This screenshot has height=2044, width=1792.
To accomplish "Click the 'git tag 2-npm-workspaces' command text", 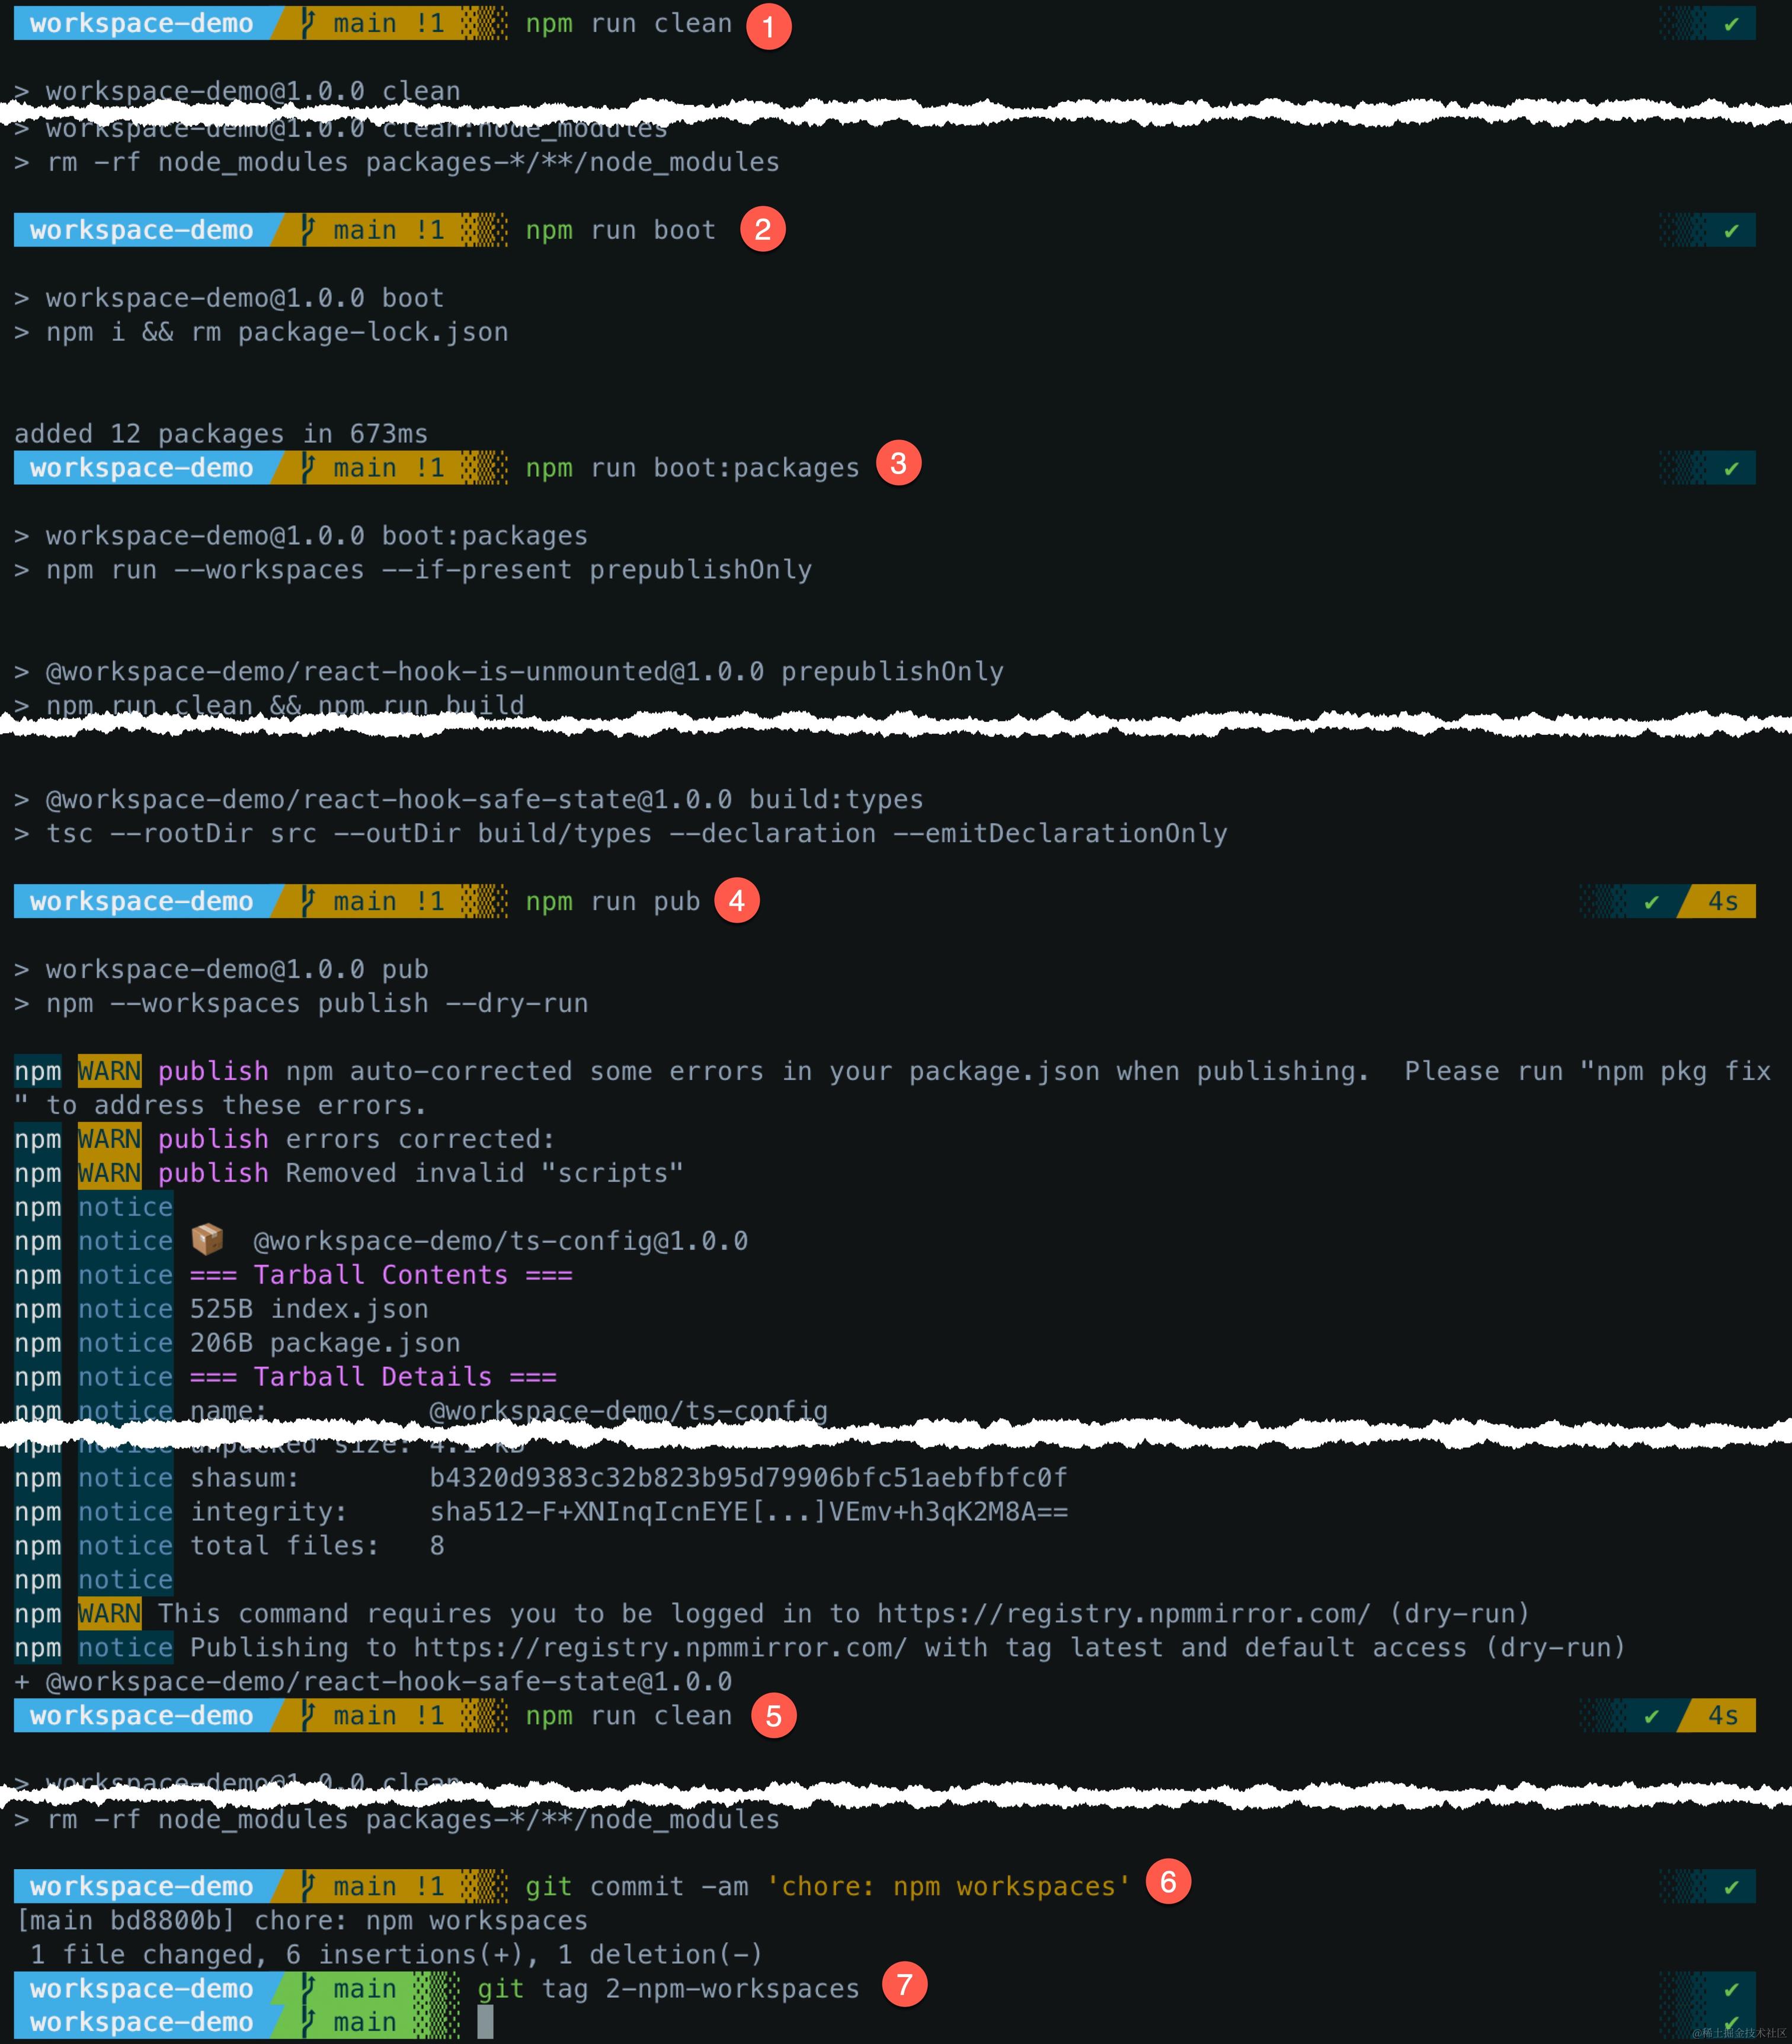I will 668,1988.
